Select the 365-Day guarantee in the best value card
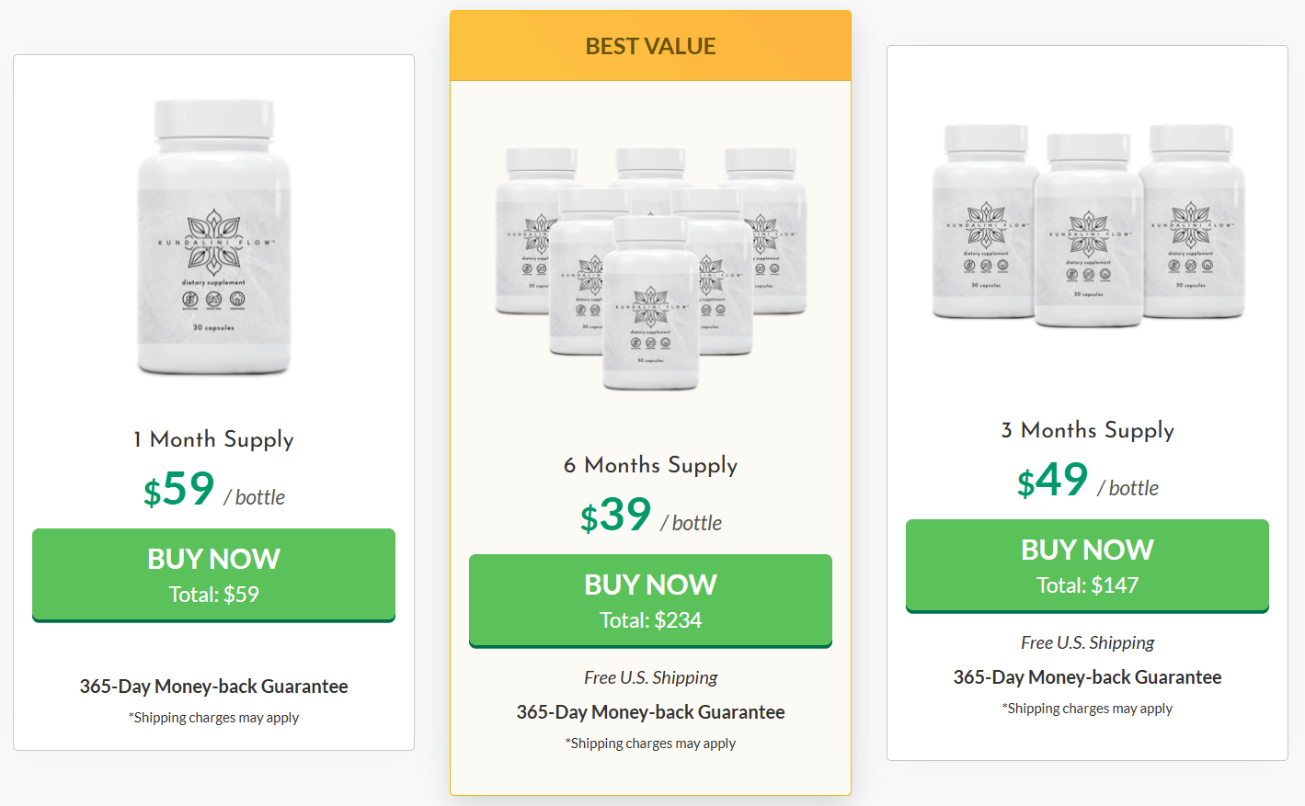1305x806 pixels. coord(650,712)
